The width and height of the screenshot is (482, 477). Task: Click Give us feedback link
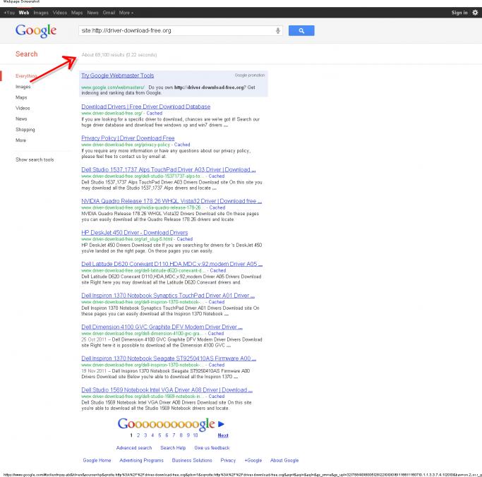212,448
